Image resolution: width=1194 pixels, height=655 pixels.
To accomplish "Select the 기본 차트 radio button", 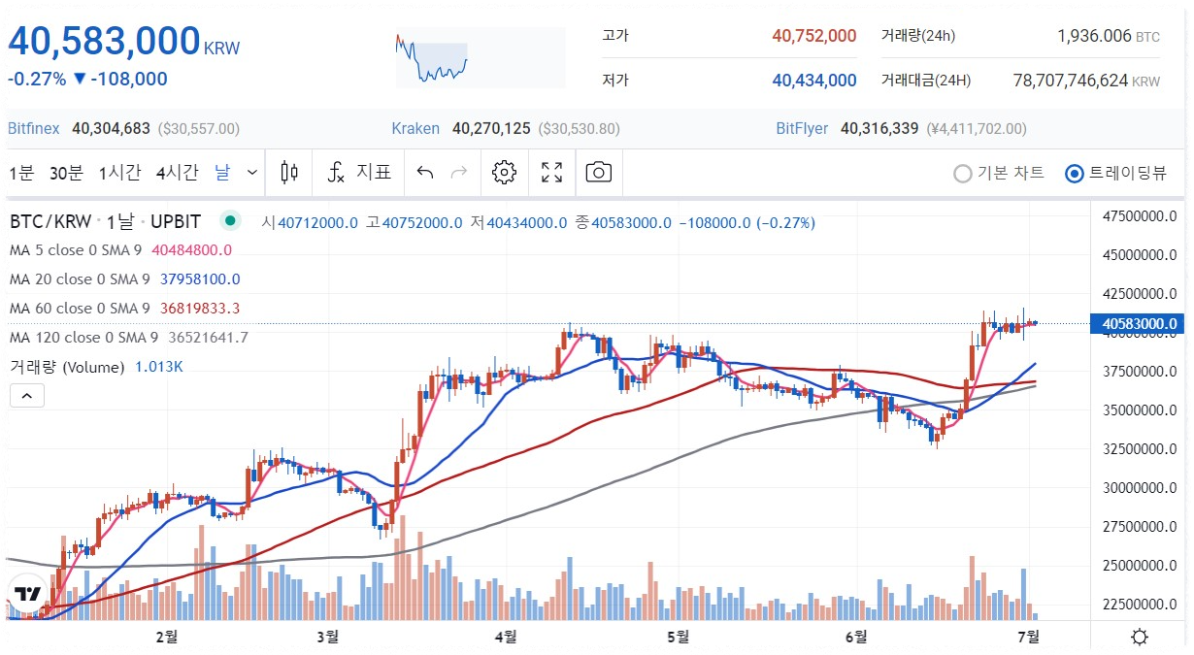I will click(962, 173).
